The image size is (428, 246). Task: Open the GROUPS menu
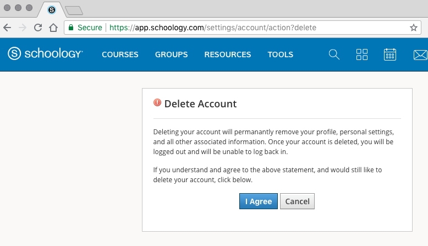pos(171,54)
